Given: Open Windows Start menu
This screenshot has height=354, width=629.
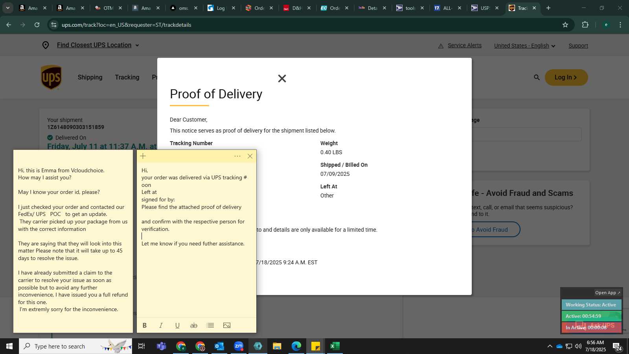Looking at the screenshot, I should pos(9,346).
